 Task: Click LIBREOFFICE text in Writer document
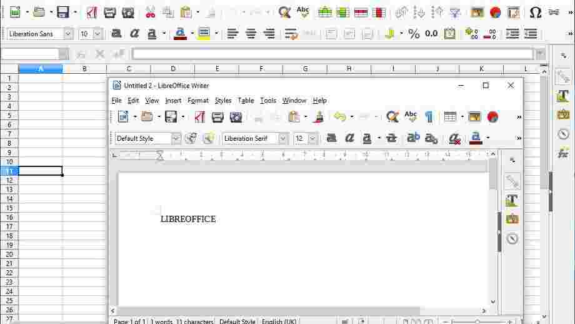coord(188,219)
